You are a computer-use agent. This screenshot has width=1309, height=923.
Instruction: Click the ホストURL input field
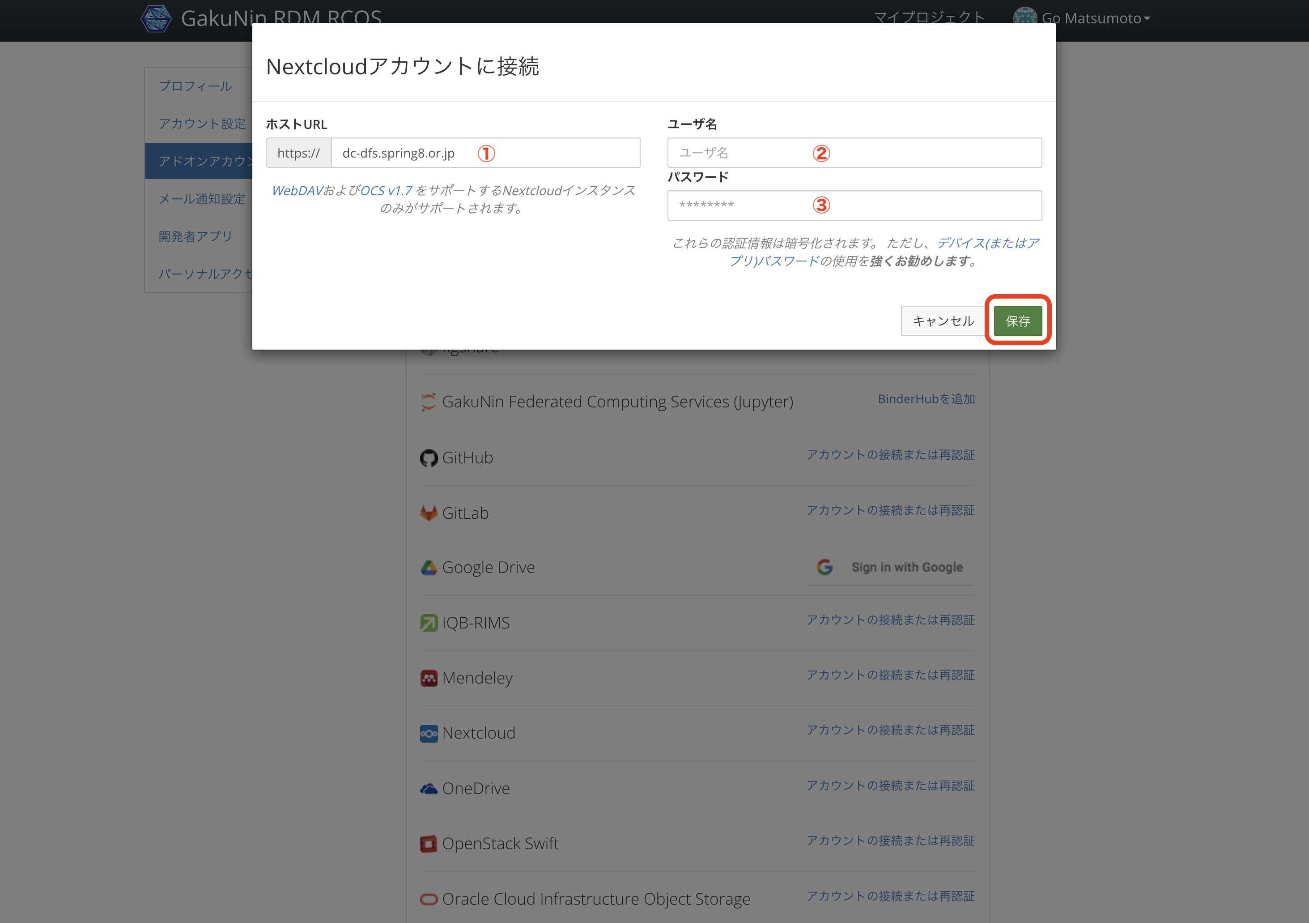tap(485, 152)
